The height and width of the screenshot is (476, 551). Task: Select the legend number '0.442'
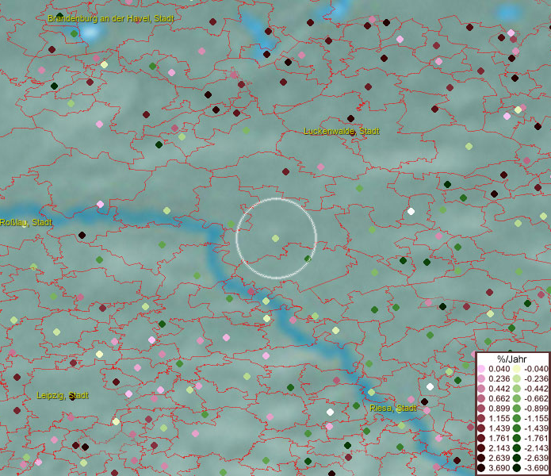coord(499,389)
